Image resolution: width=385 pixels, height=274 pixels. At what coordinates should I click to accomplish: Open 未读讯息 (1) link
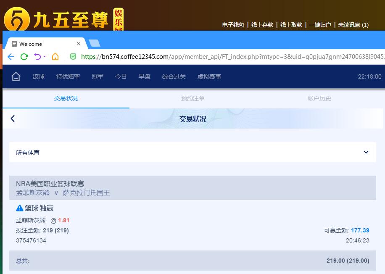coord(353,25)
